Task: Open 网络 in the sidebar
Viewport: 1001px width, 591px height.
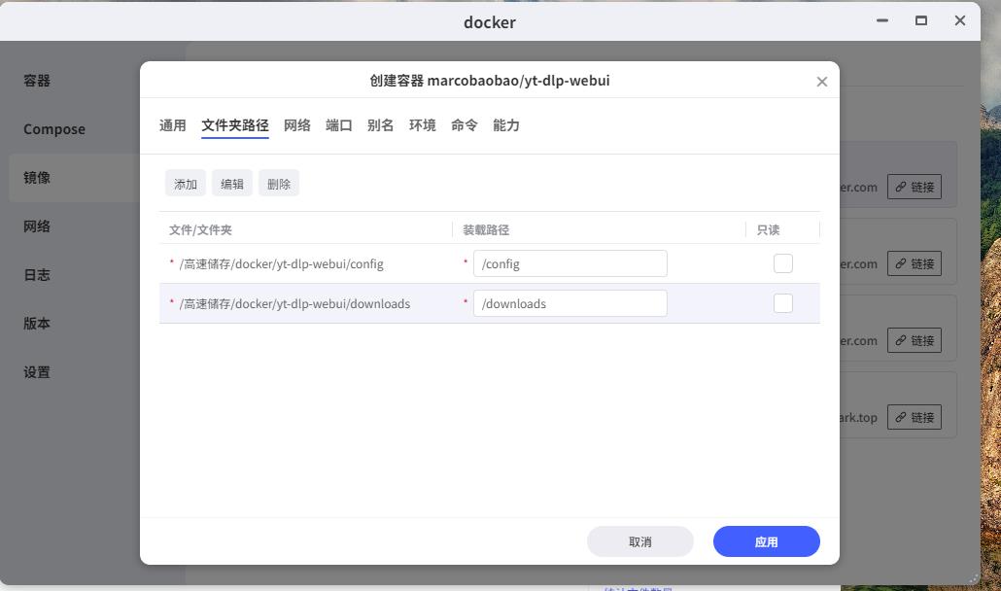Action: click(x=37, y=226)
